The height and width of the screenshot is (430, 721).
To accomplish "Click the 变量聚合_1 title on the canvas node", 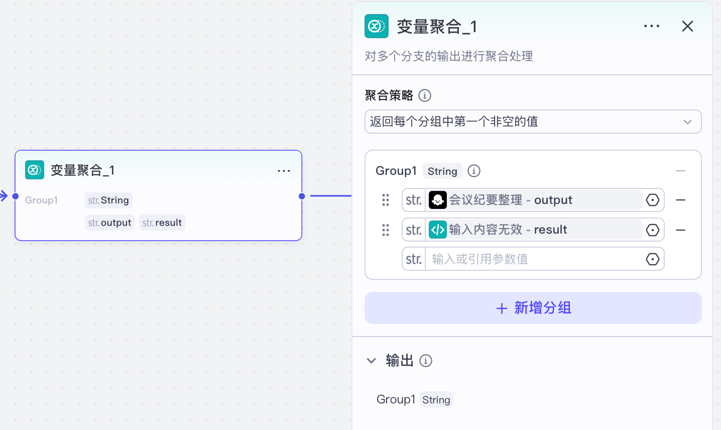I will [83, 170].
